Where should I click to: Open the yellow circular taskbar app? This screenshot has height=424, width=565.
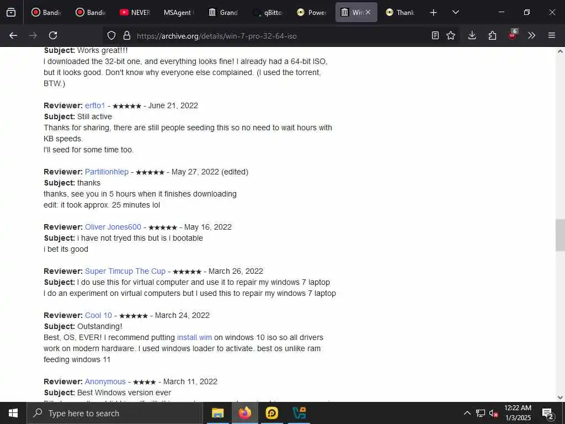271,413
